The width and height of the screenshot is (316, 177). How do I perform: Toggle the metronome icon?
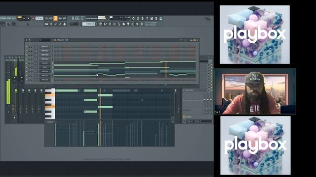(x=46, y=18)
